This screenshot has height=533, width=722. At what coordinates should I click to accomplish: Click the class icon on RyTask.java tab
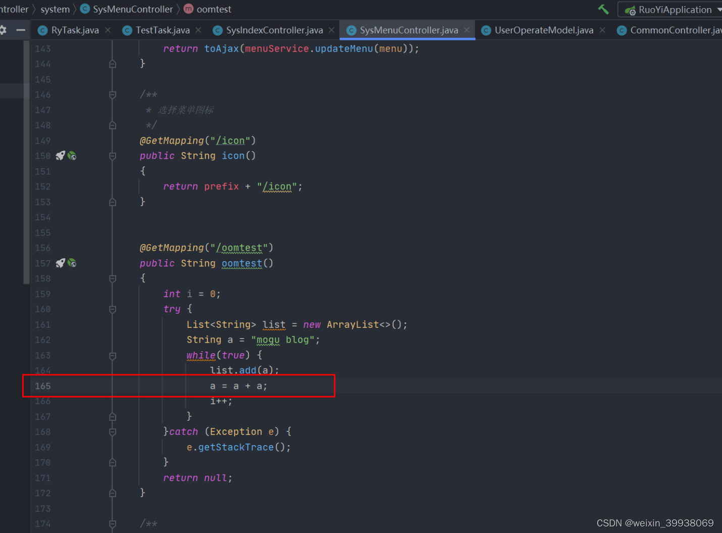pyautogui.click(x=43, y=31)
